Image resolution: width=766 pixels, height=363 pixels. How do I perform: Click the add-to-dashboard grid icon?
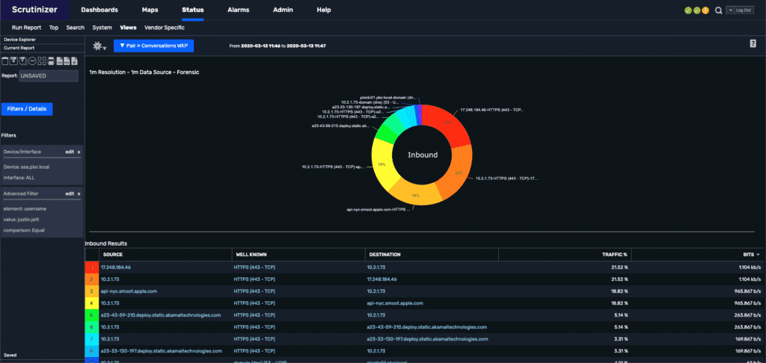[42, 61]
